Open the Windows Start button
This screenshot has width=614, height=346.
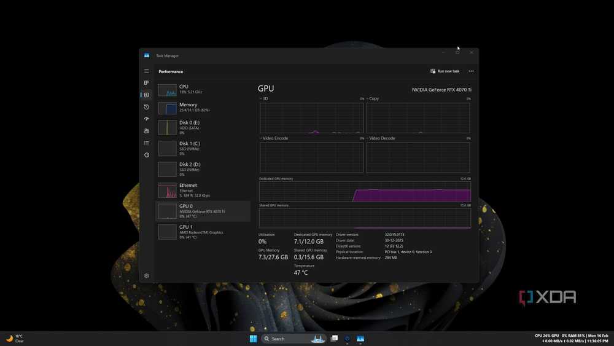coord(254,339)
